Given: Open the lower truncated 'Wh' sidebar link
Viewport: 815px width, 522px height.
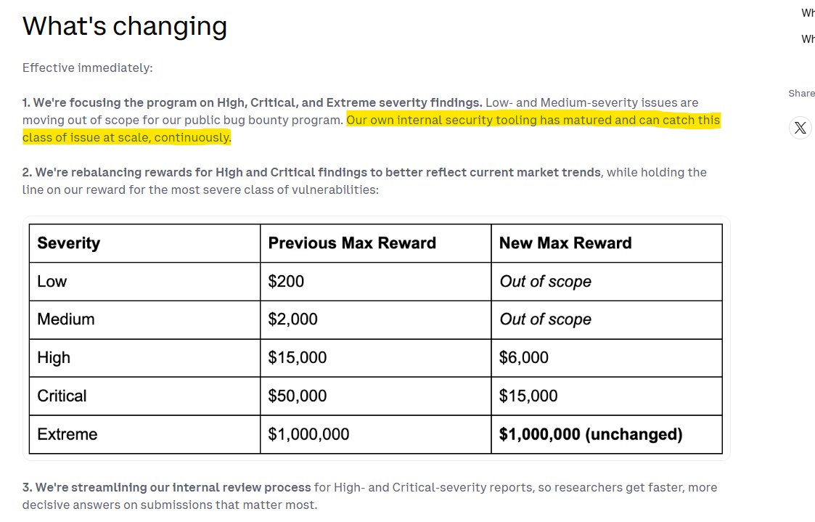Looking at the screenshot, I should pos(808,39).
